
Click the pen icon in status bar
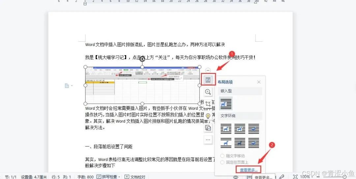point(282,177)
